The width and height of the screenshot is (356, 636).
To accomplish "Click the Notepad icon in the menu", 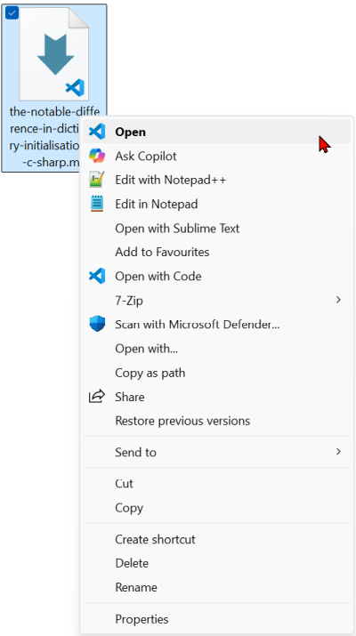I will [x=97, y=204].
